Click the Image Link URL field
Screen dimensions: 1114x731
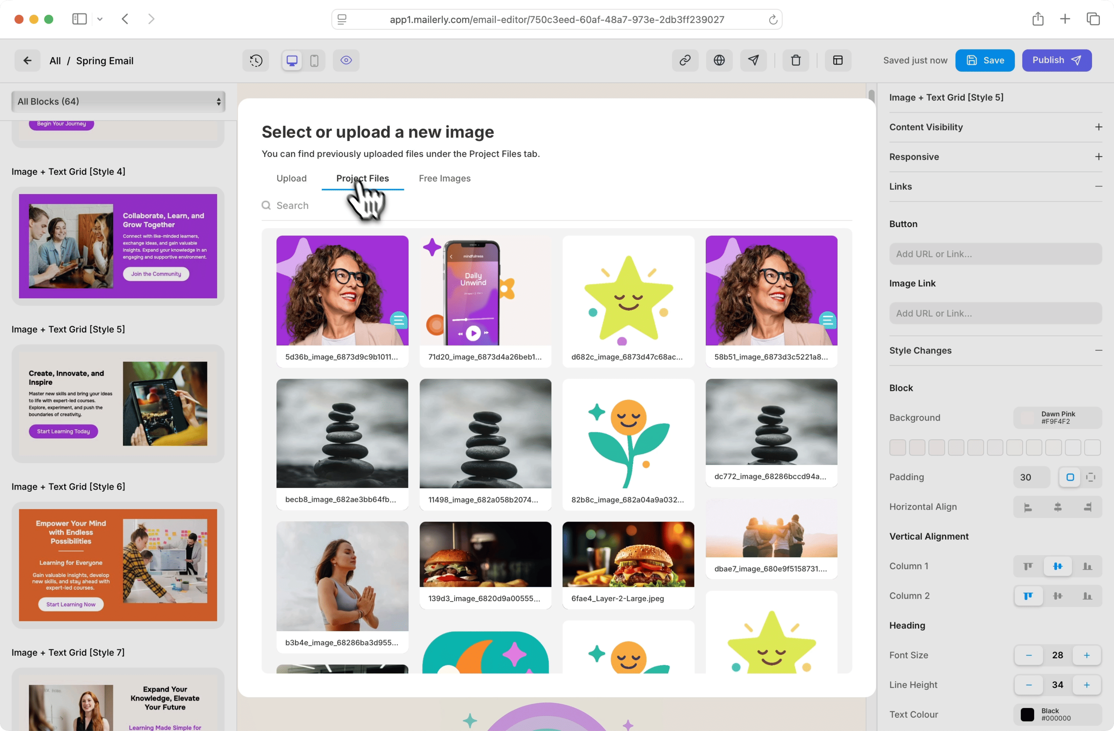pos(996,313)
